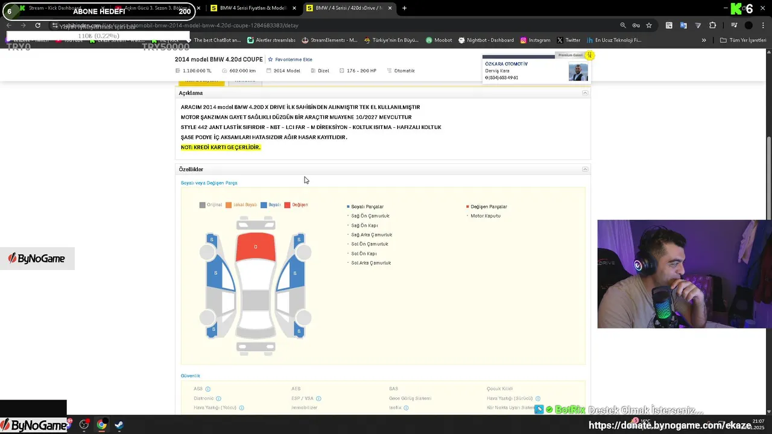Open the ABS info icon
772x434 pixels.
[208, 389]
